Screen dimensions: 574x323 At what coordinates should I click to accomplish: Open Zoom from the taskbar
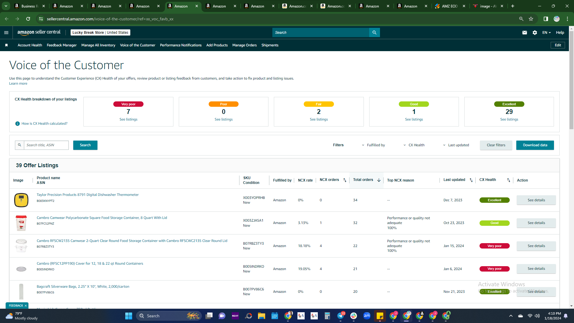tap(367, 316)
